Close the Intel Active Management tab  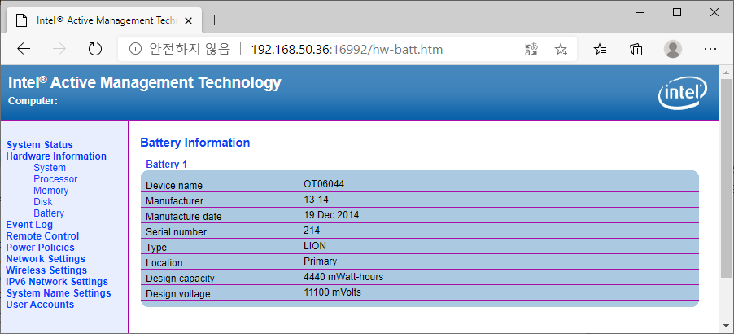coord(188,20)
